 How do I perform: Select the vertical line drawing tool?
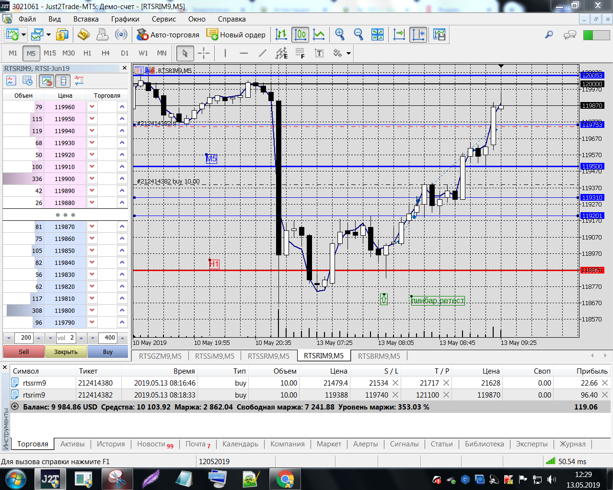pos(225,53)
